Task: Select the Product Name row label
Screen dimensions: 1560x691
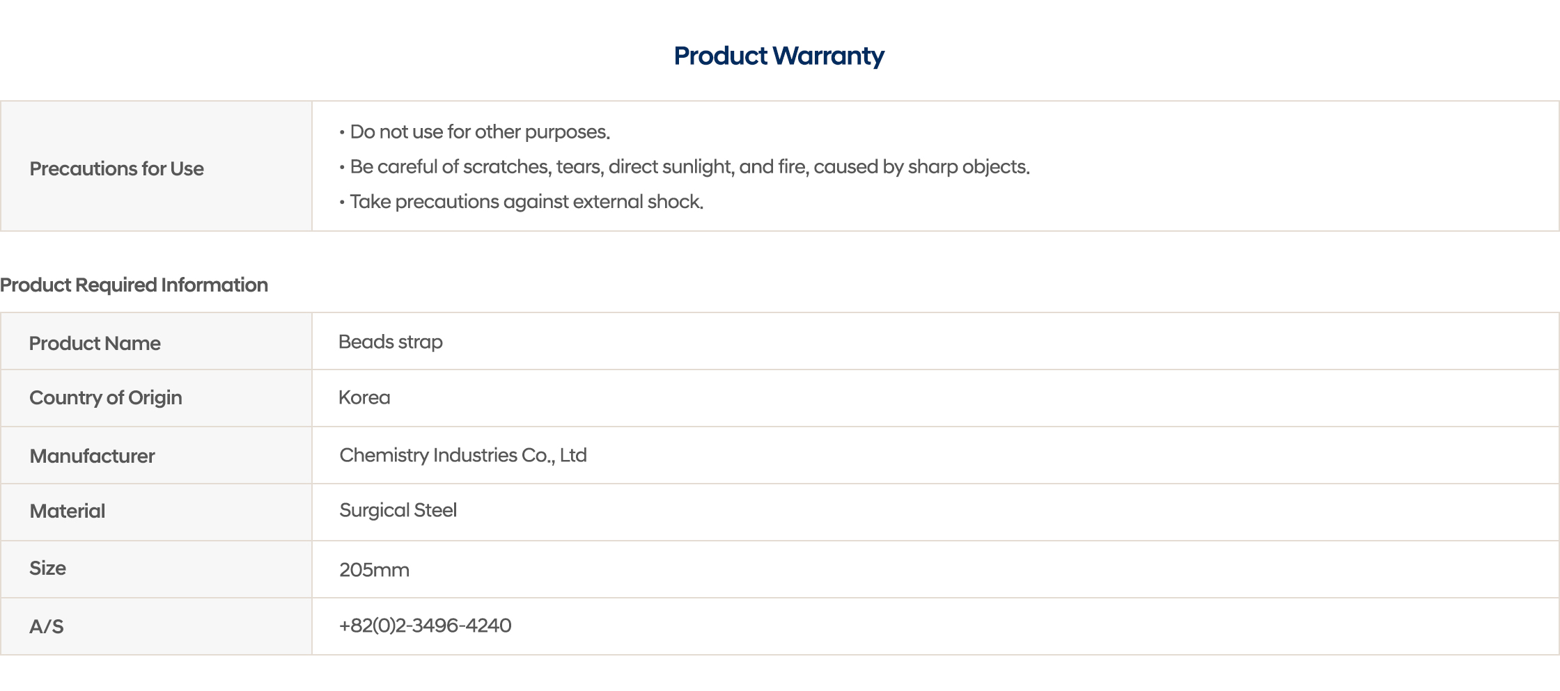Action: point(95,343)
